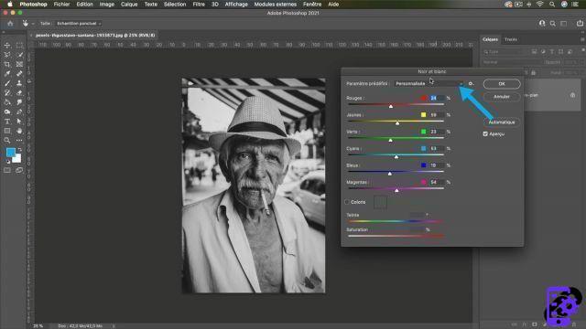Screen dimensions: 586x329
Task: Click the Verts percentage input field
Action: [436, 132]
